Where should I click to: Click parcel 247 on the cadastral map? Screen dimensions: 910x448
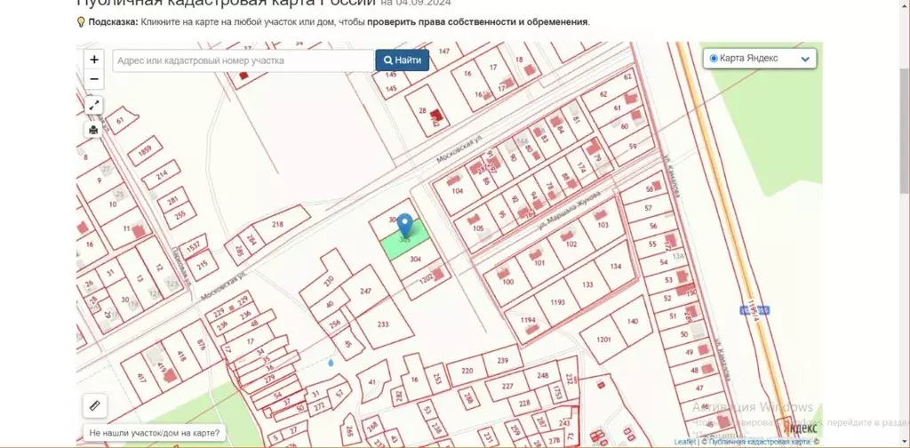(x=364, y=292)
